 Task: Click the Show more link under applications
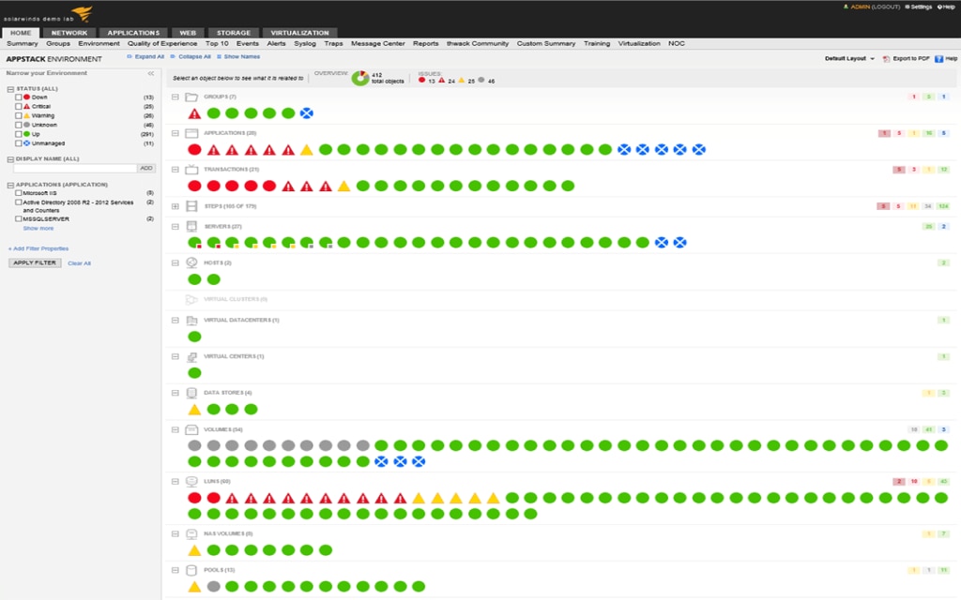37,228
